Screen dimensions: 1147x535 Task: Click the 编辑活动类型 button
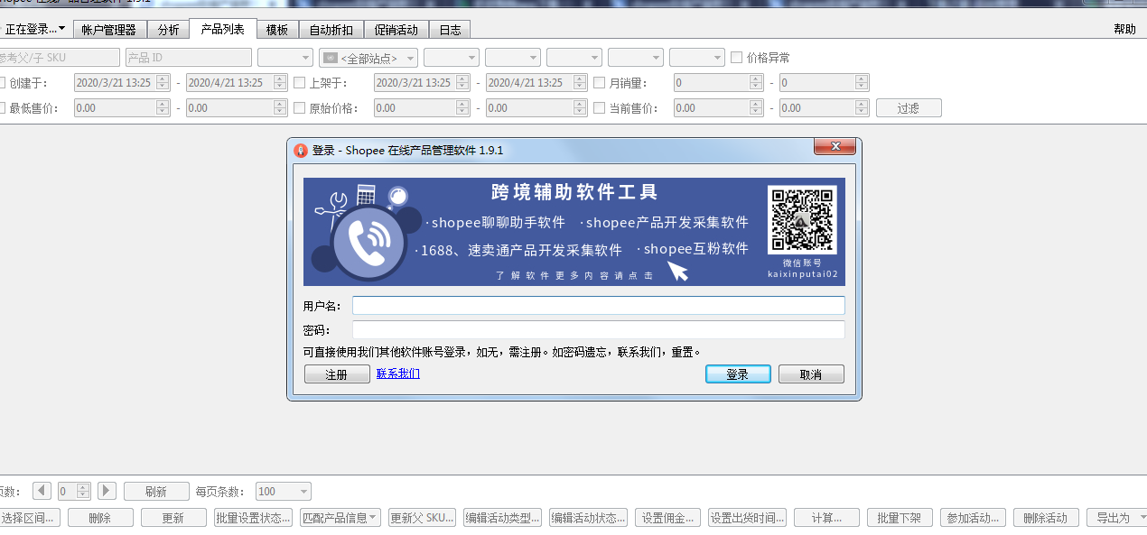502,518
